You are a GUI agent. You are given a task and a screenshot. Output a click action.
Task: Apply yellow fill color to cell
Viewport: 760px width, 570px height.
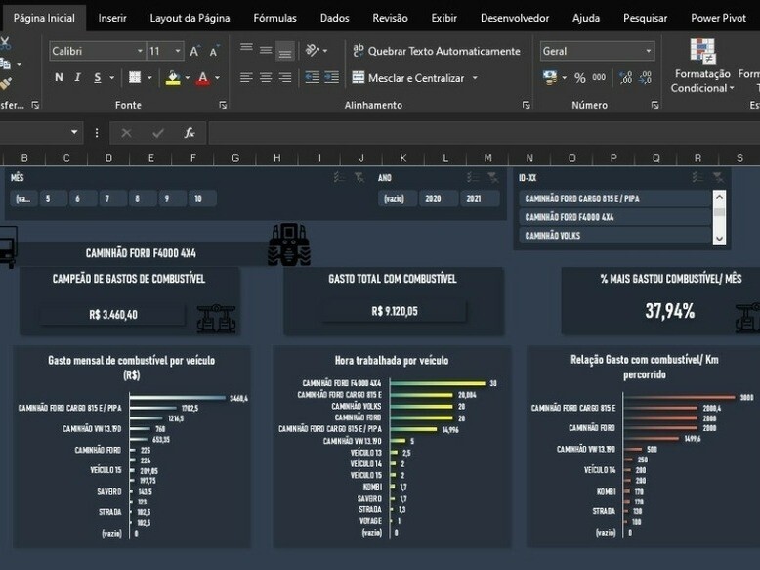click(x=173, y=78)
